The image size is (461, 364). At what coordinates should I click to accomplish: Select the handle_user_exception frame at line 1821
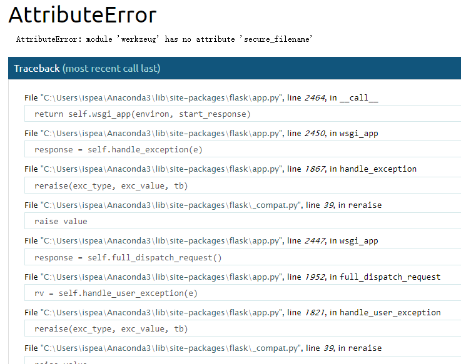(232, 312)
